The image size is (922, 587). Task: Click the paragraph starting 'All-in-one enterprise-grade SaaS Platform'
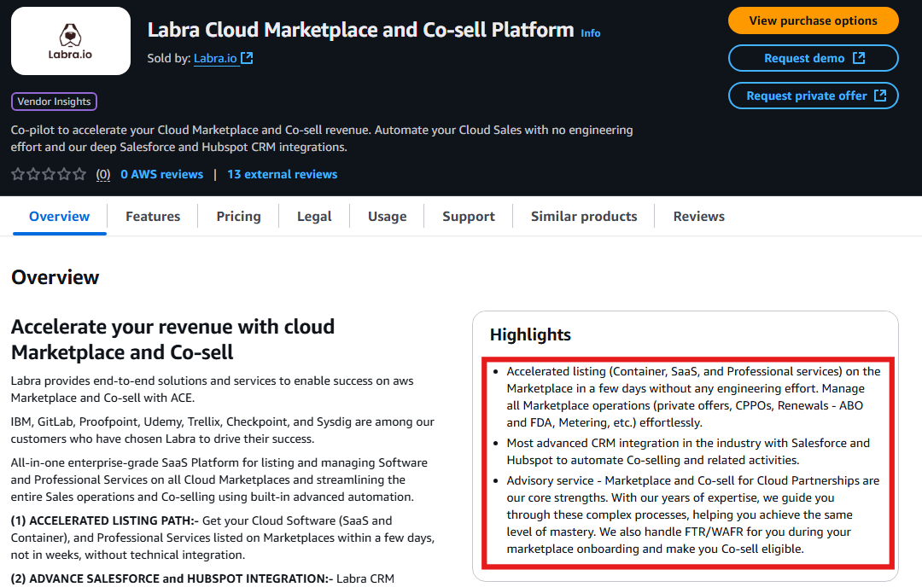[x=219, y=479]
